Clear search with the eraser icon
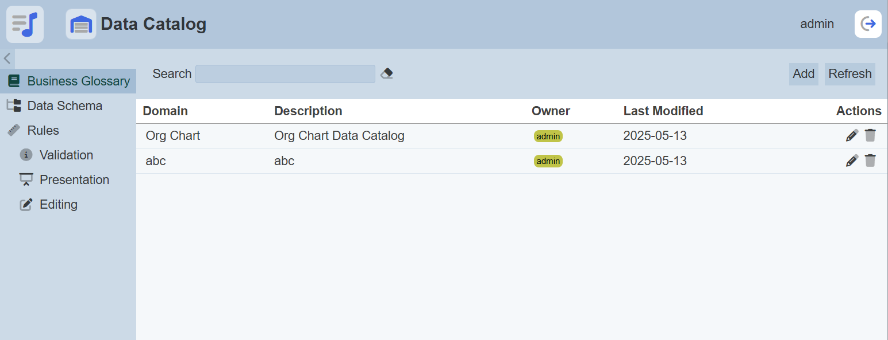This screenshot has width=888, height=340. coord(387,74)
